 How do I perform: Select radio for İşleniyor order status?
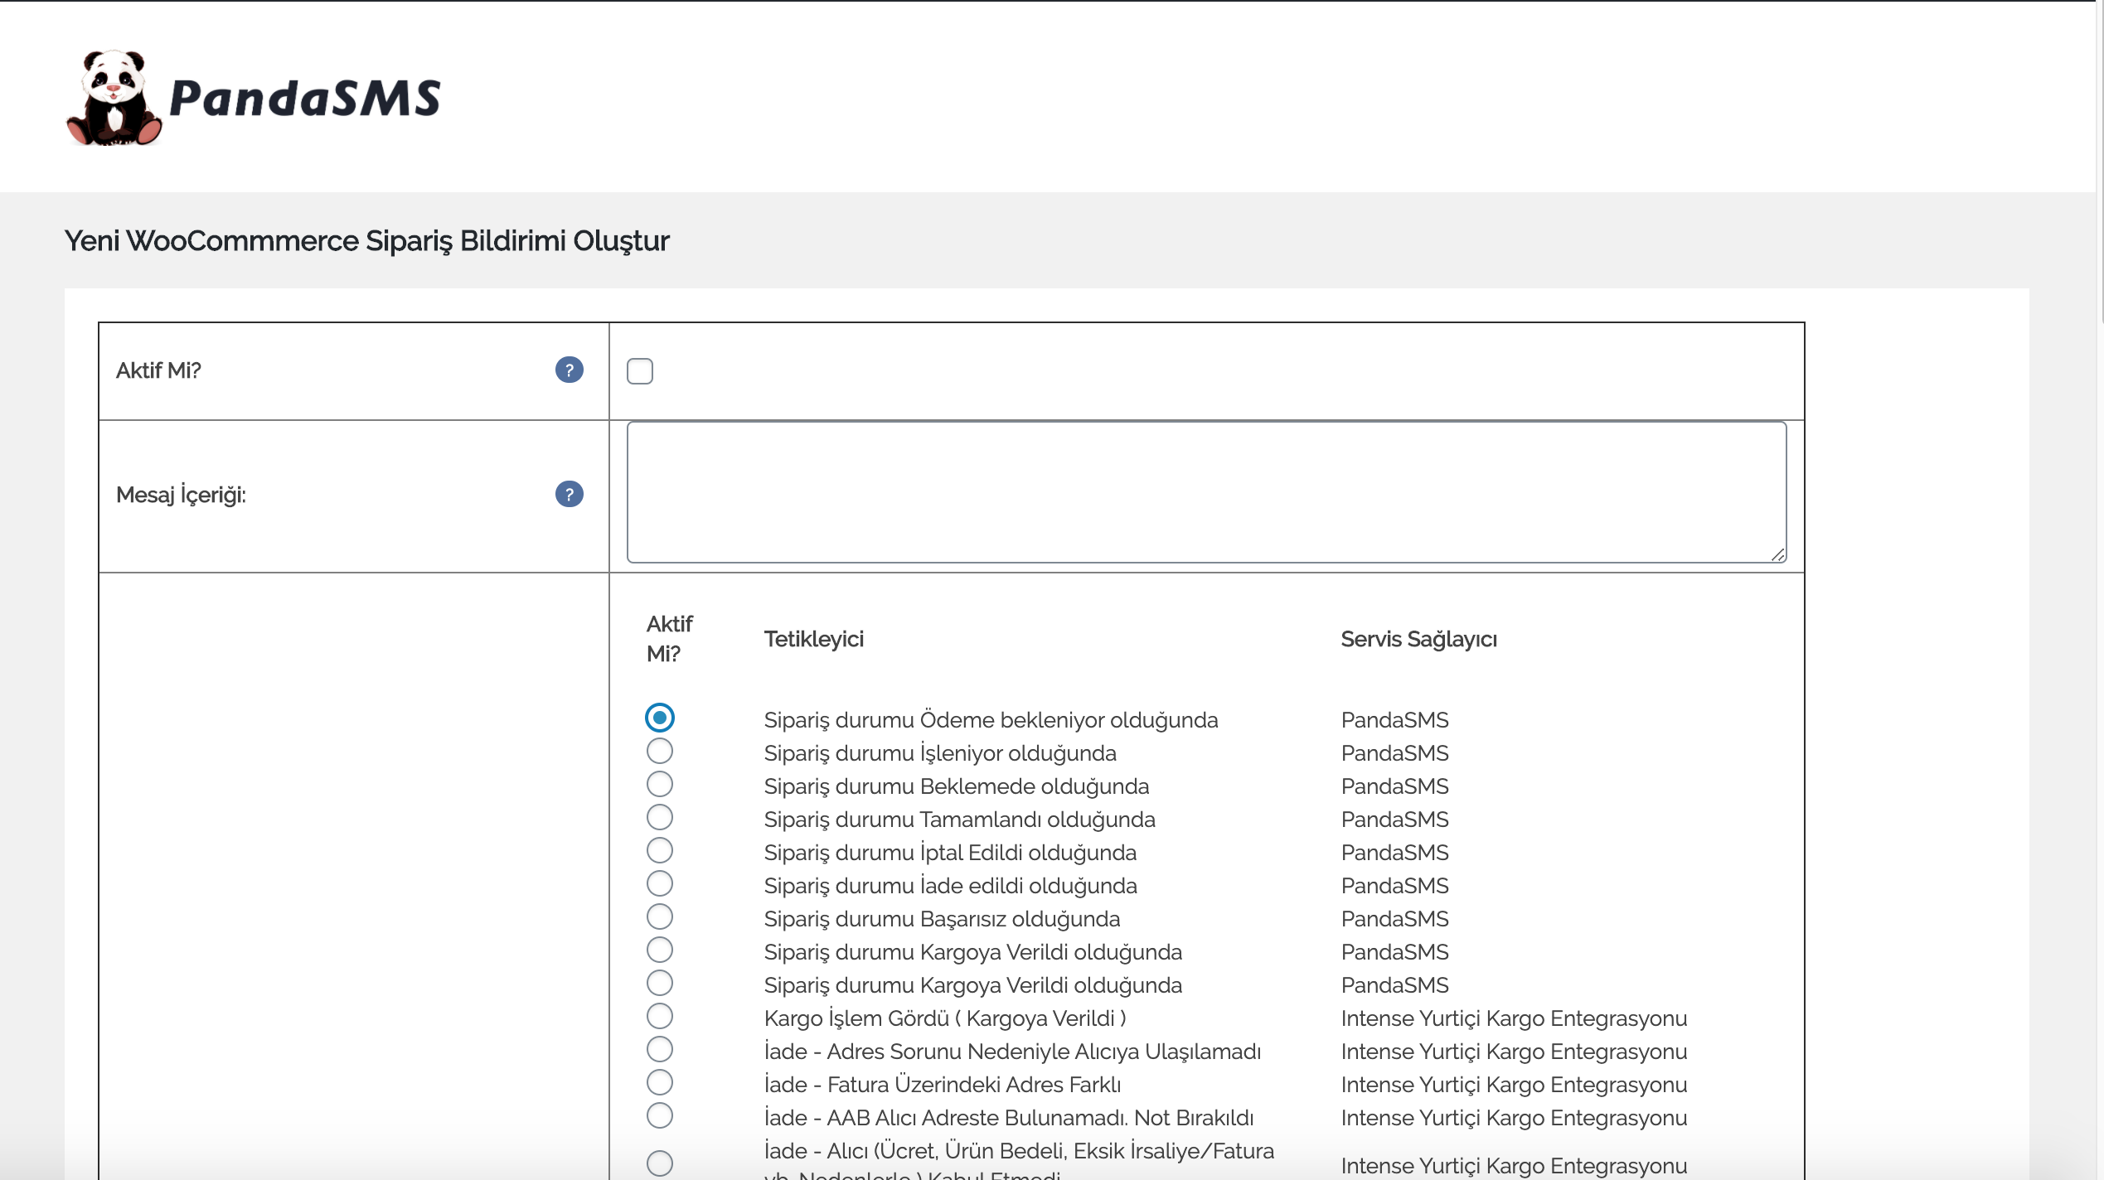tap(660, 751)
